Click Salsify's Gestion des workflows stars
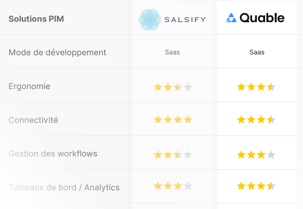 pos(173,155)
